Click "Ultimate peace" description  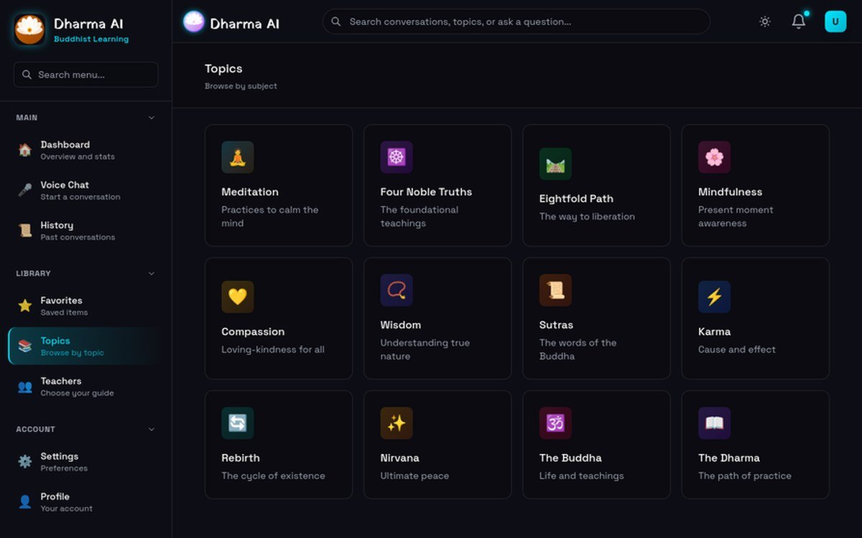[414, 476]
